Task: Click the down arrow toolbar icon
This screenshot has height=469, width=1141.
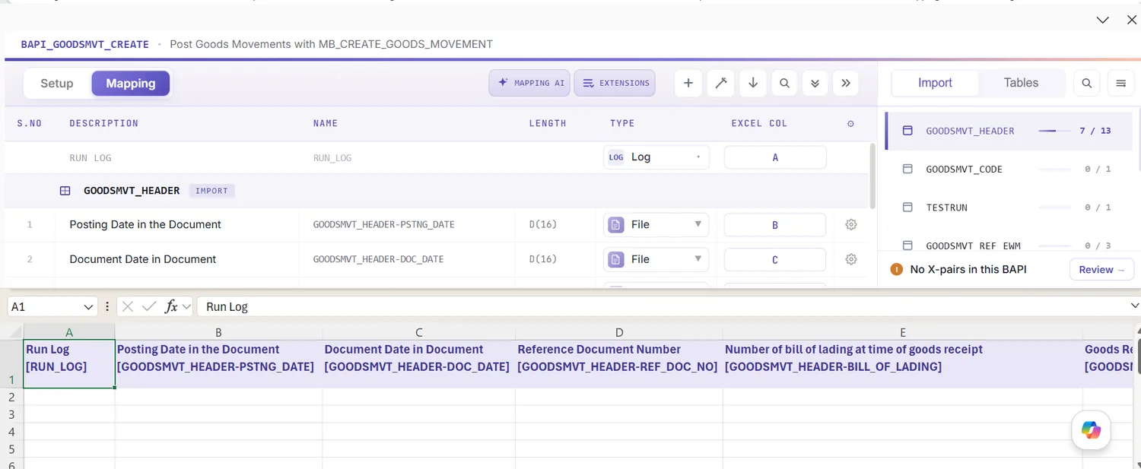Action: coord(753,84)
